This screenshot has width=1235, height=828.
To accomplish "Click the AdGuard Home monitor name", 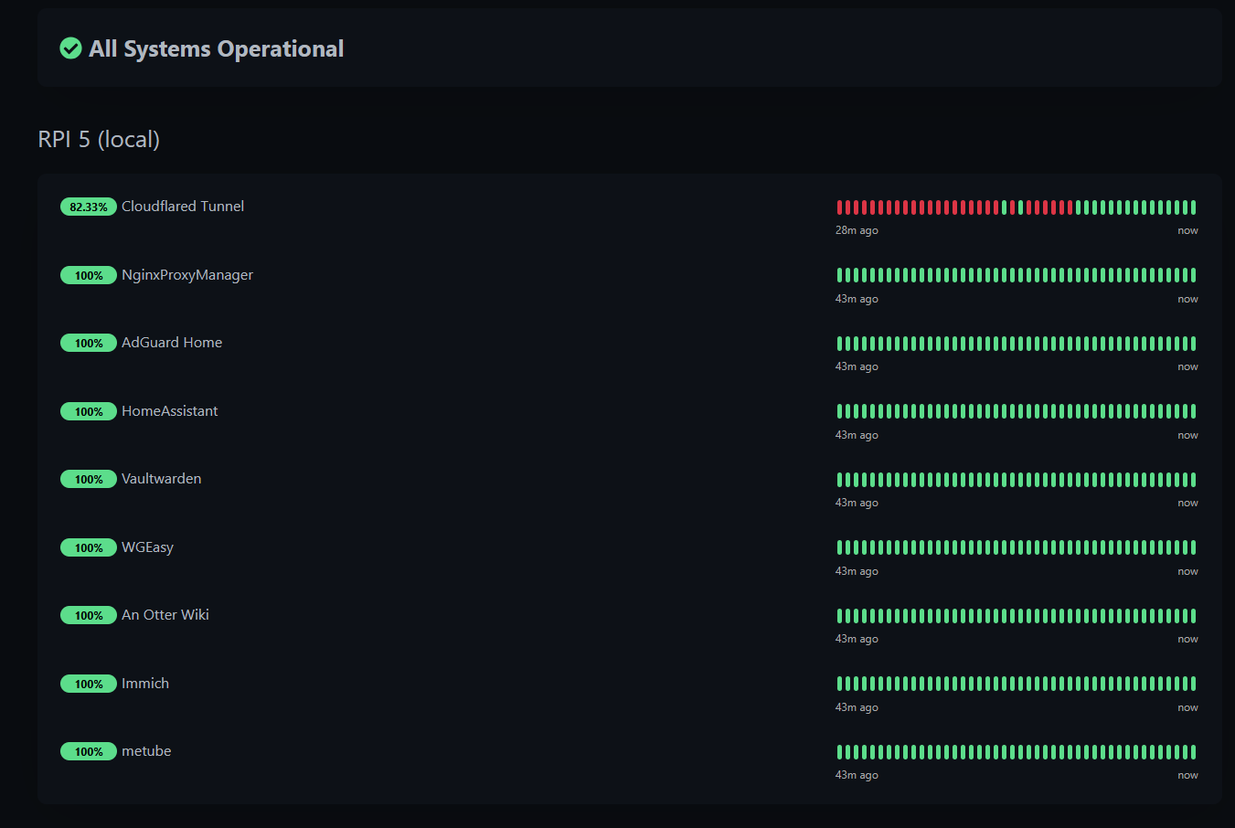I will click(x=172, y=343).
